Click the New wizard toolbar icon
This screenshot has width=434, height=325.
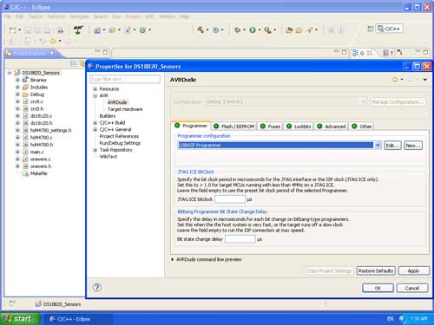[x=12, y=30]
